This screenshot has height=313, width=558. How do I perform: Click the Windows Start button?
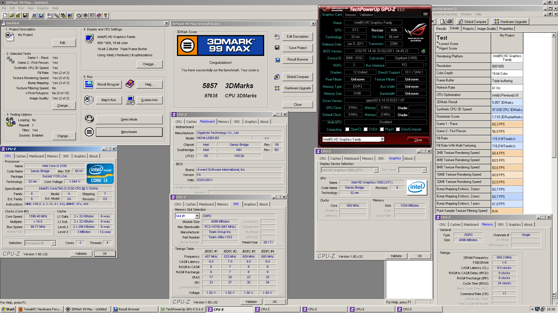tap(8, 309)
